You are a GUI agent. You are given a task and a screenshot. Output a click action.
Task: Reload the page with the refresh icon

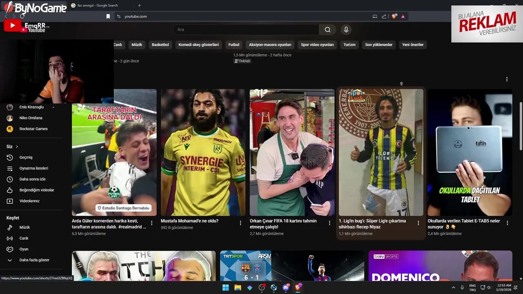click(x=22, y=16)
